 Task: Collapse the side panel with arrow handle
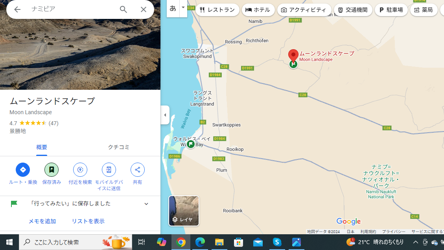click(x=165, y=115)
